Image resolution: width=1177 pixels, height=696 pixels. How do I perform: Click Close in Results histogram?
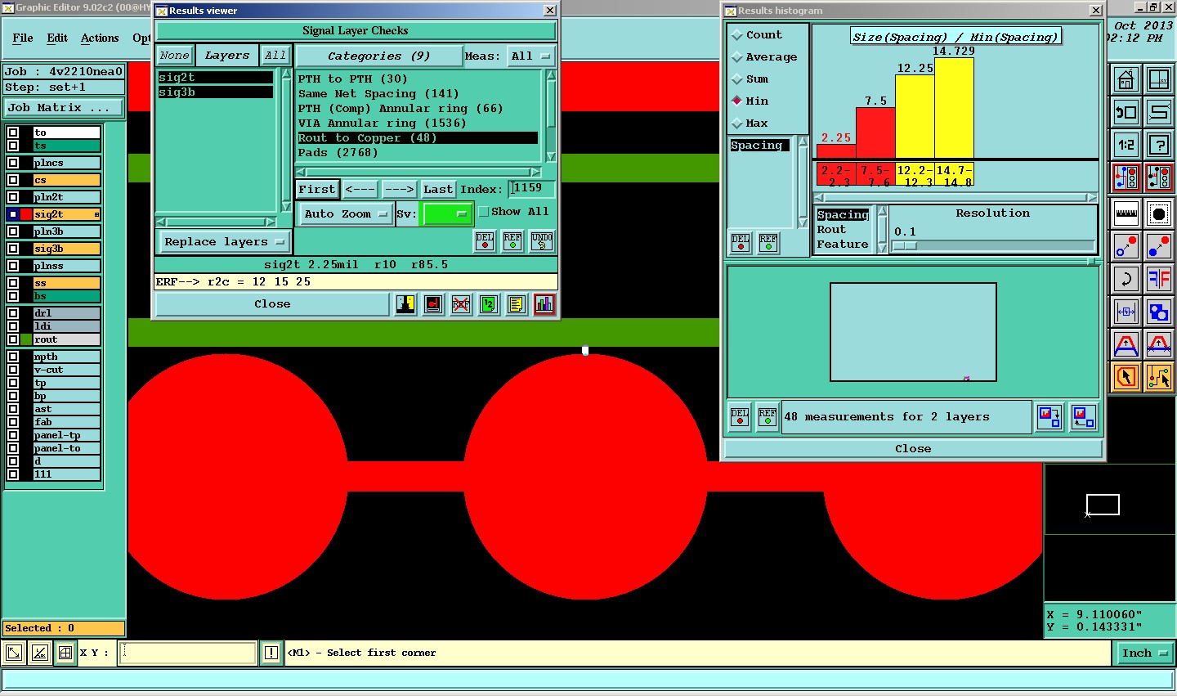pos(913,449)
